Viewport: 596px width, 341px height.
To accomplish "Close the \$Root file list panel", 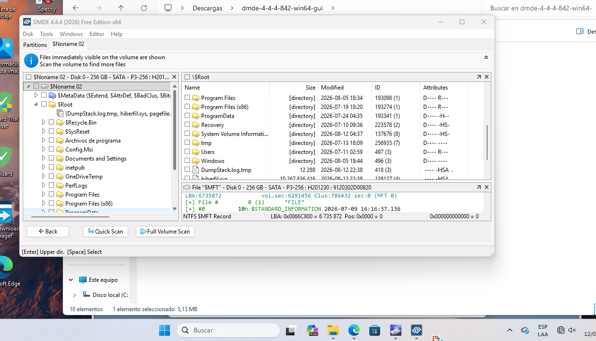I will [487, 77].
